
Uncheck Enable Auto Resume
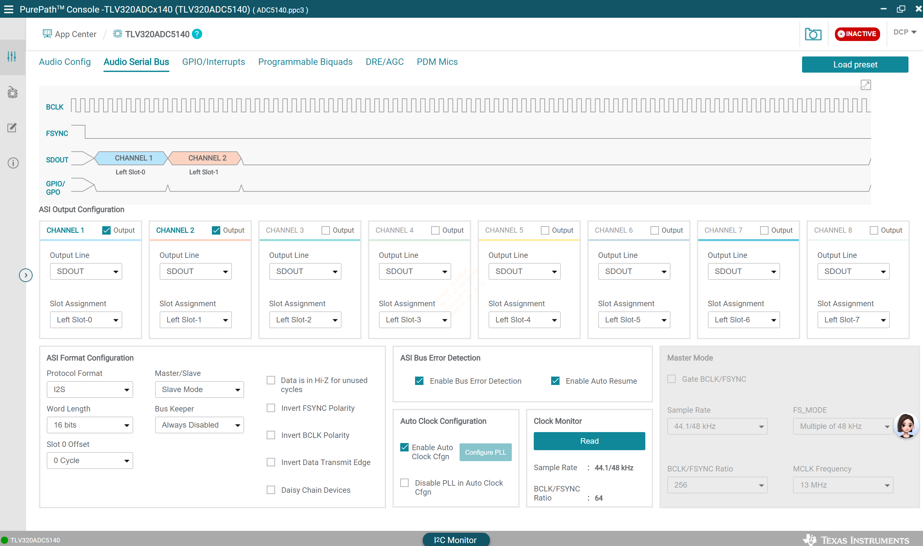[x=555, y=381]
